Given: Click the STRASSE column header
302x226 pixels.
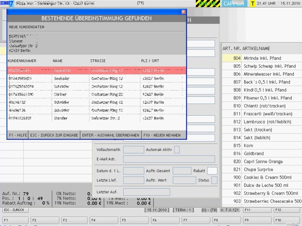Looking at the screenshot, I should coord(98,61).
